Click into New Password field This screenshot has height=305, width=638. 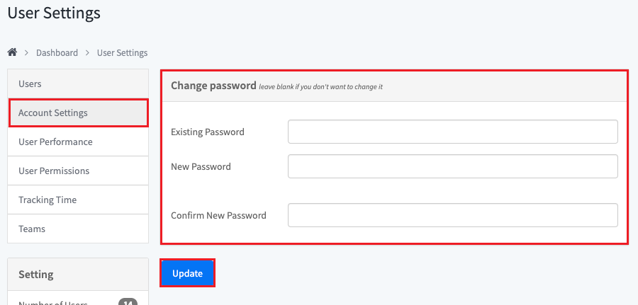[452, 167]
